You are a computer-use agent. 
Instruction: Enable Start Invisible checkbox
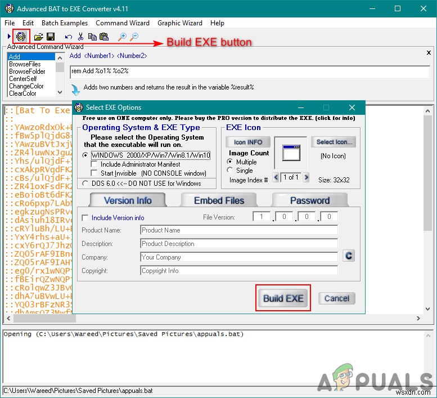coord(94,173)
